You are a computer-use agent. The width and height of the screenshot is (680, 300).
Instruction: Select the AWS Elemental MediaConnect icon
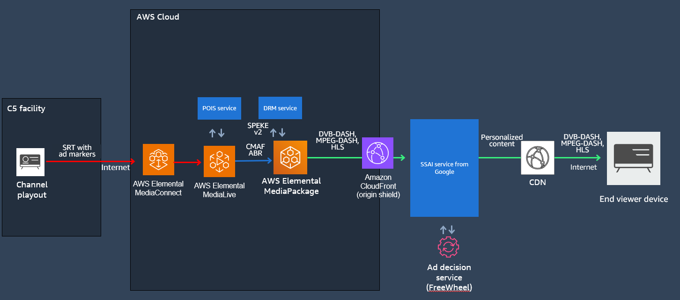(158, 159)
